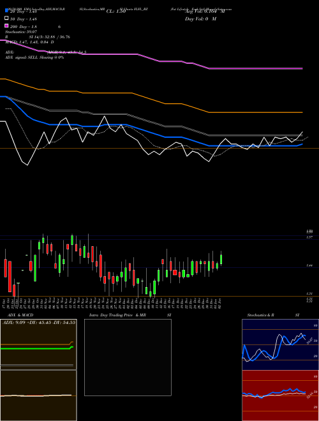Click the 'Avg Vol: 0.164 M' label
This screenshot has width=319, height=421.
tap(205, 11)
